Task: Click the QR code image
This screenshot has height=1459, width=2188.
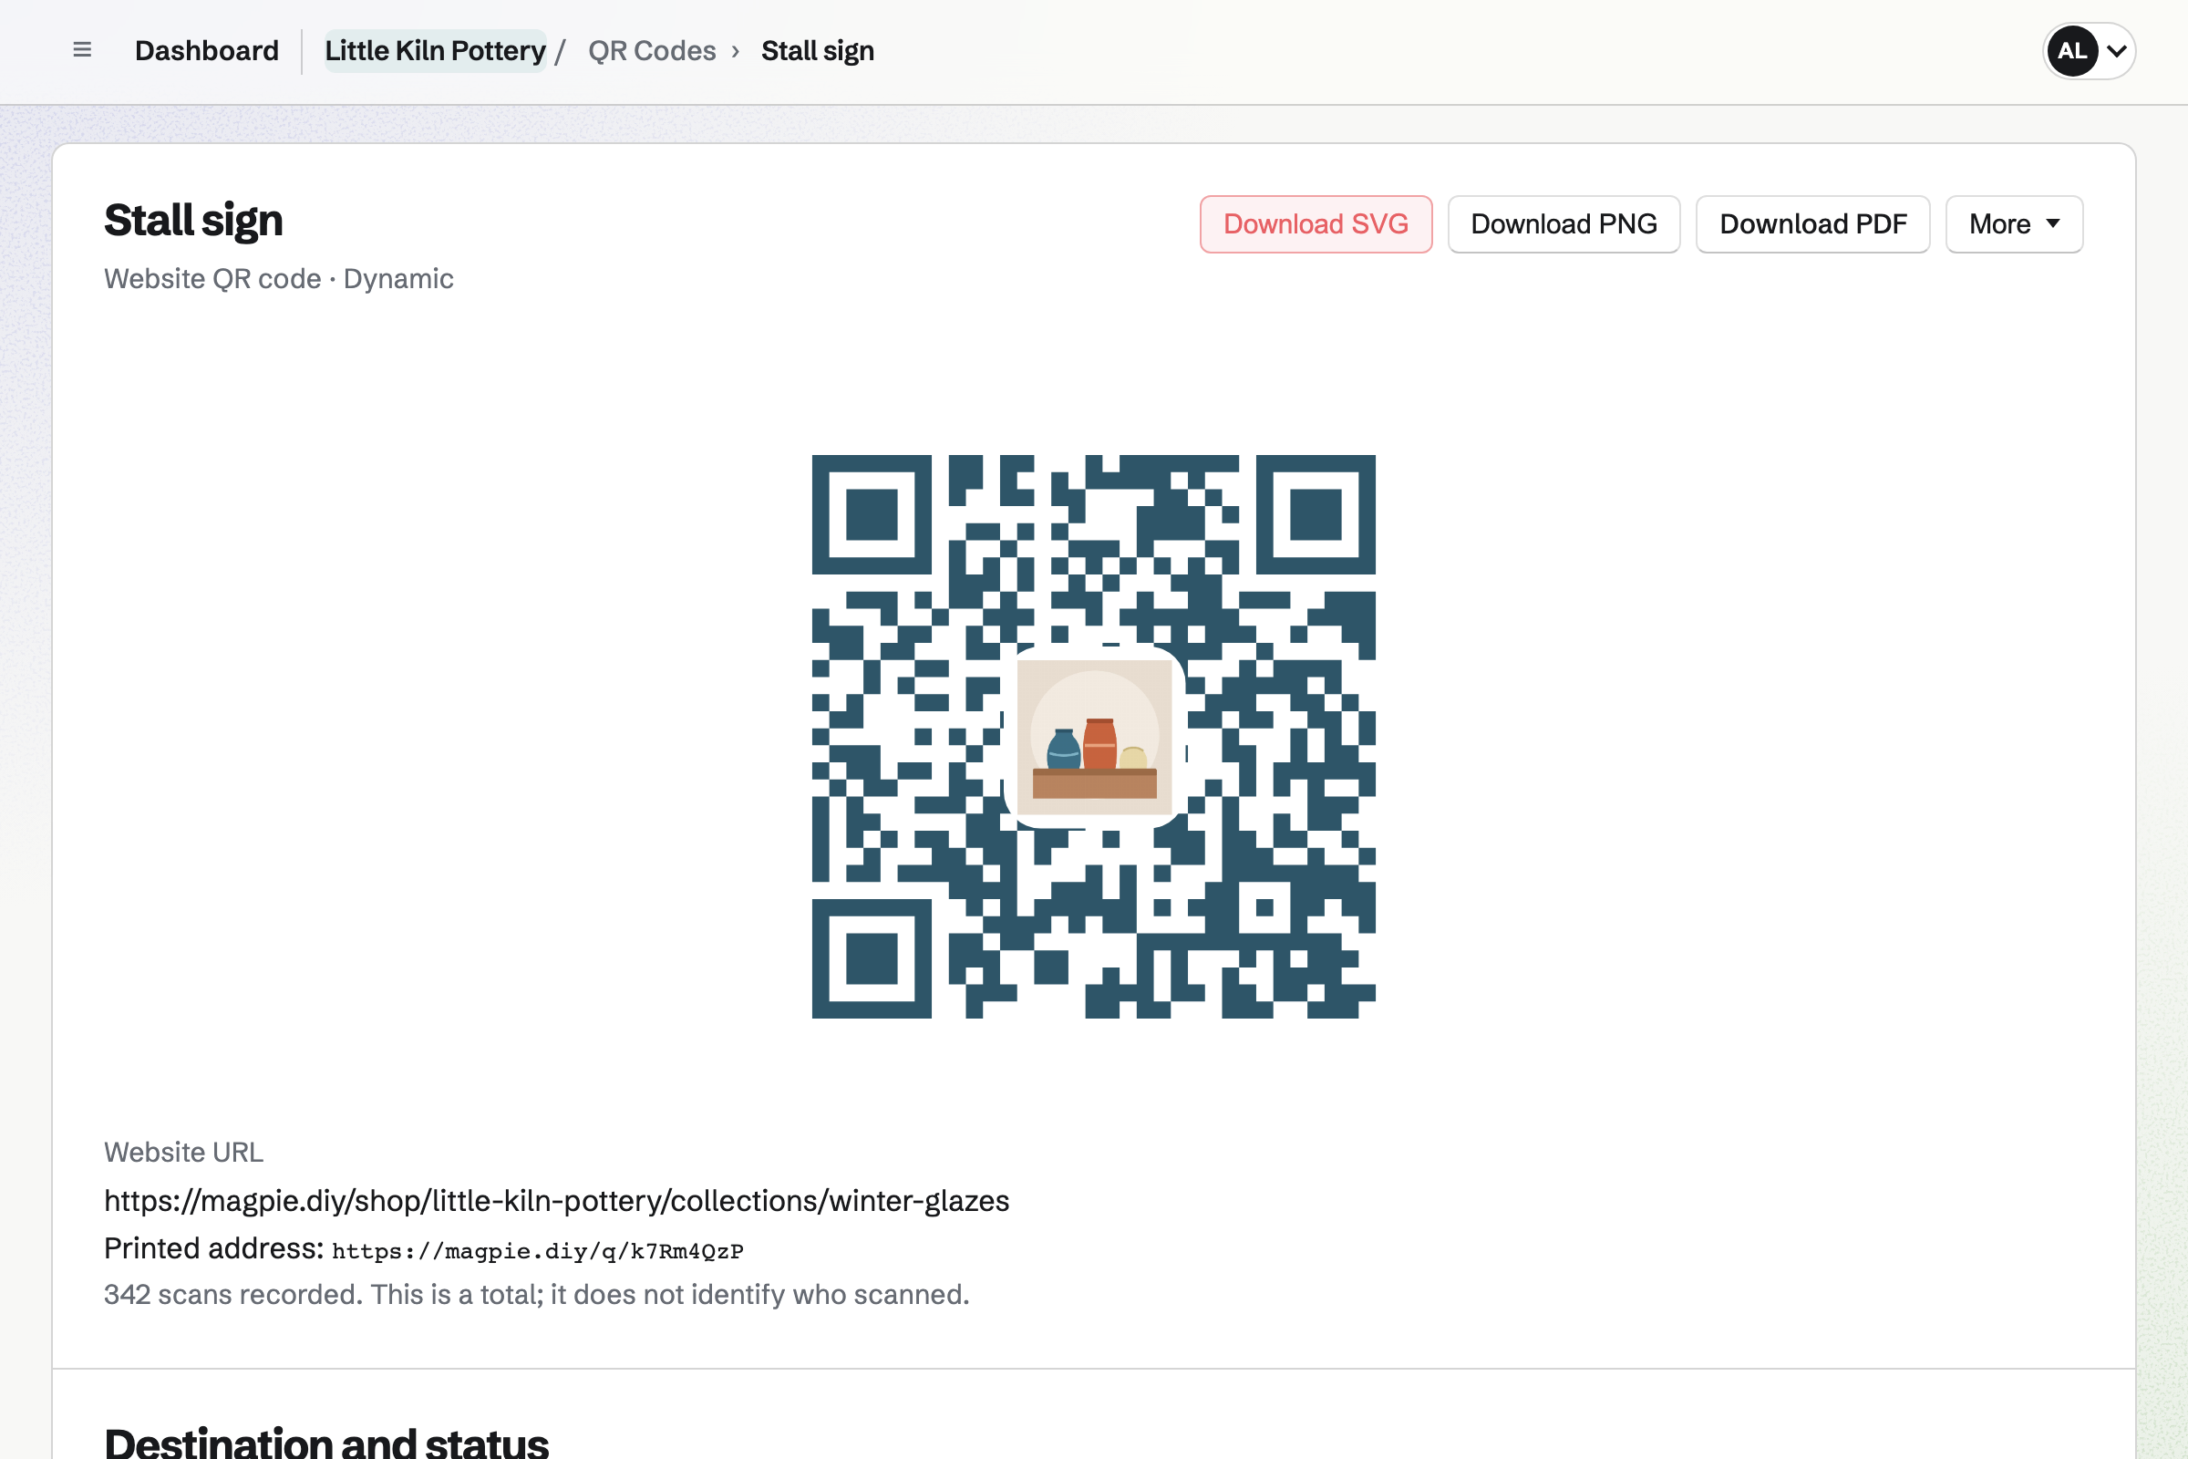Action: [x=1093, y=736]
